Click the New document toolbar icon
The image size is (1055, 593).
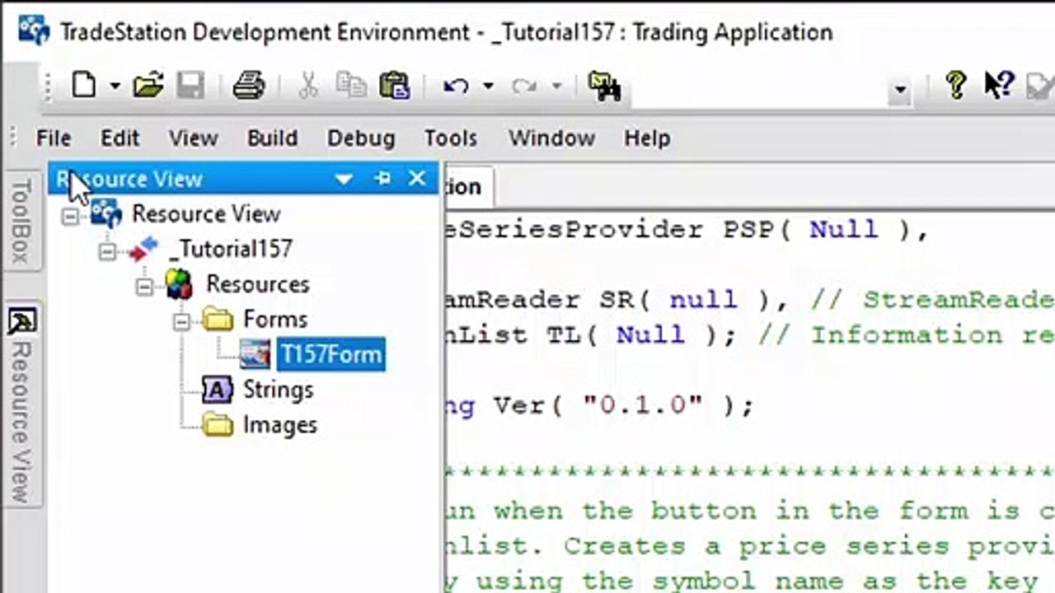tap(84, 85)
